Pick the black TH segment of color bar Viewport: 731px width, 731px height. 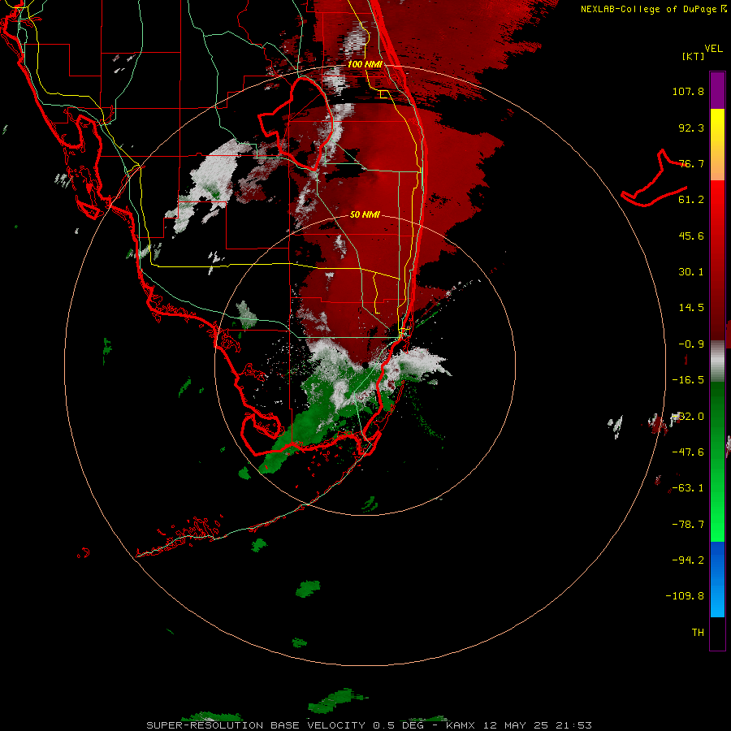tap(717, 633)
